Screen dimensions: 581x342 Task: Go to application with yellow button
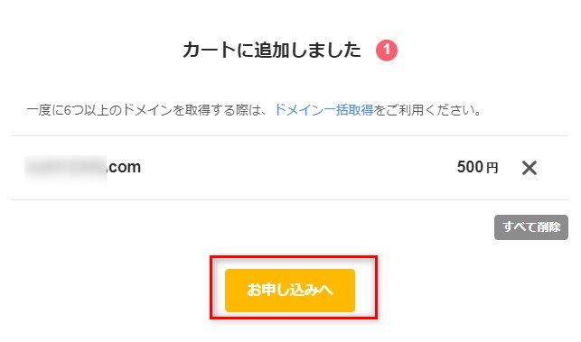tap(290, 291)
